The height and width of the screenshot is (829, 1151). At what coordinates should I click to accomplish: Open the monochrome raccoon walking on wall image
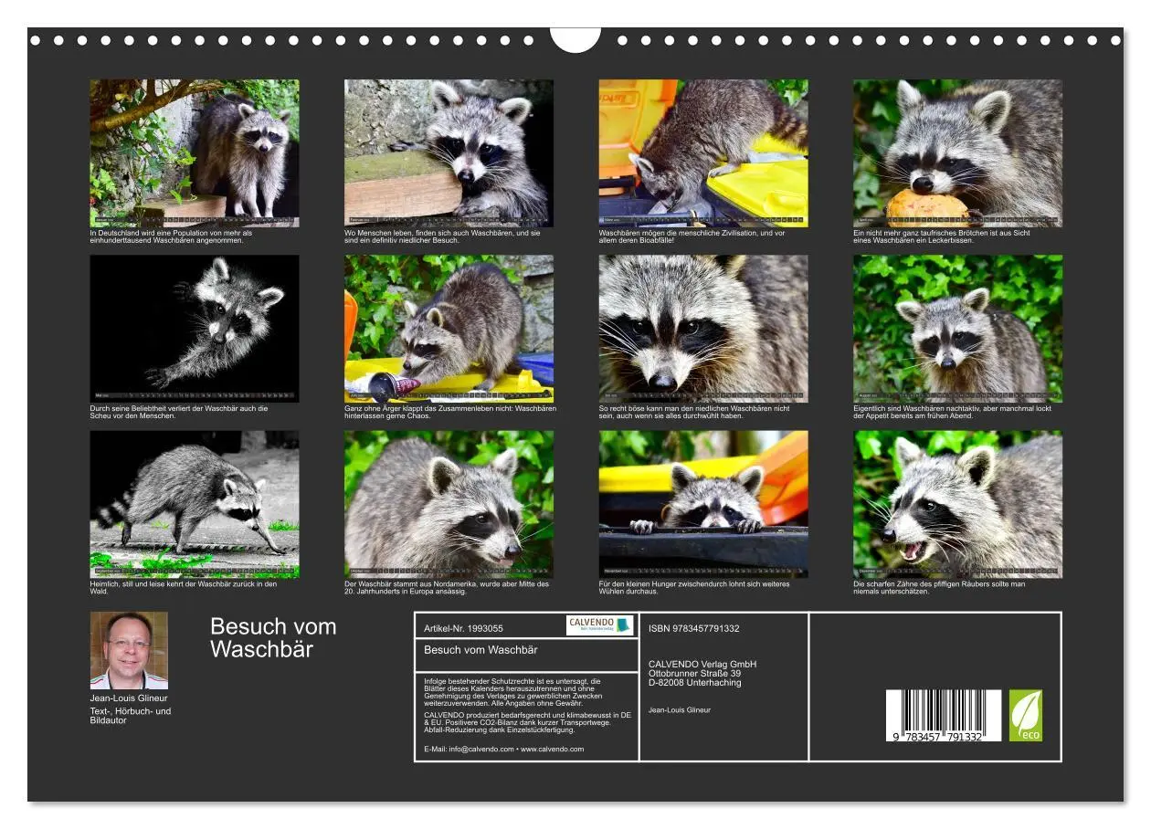coord(195,502)
